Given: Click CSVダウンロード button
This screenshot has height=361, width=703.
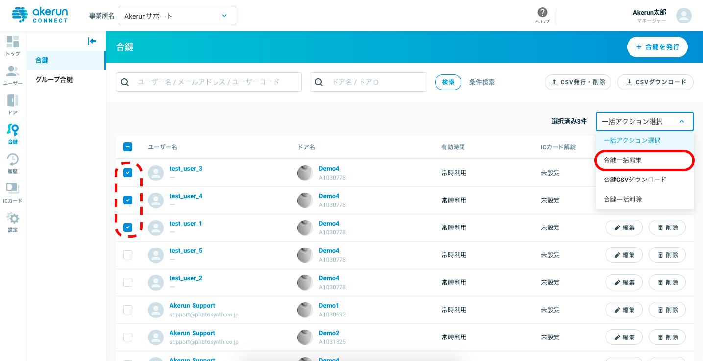Looking at the screenshot, I should tap(655, 82).
